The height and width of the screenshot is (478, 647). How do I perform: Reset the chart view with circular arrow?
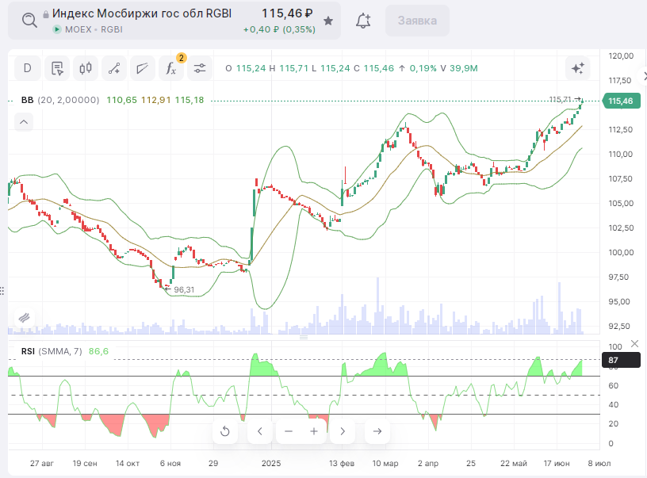click(225, 431)
